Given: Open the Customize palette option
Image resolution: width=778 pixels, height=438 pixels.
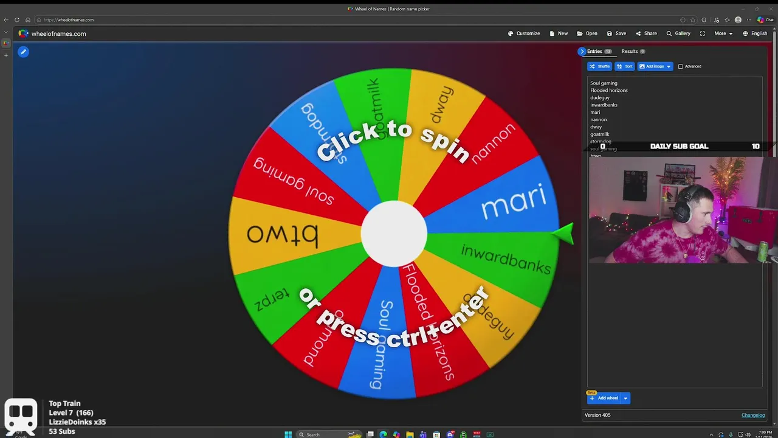Looking at the screenshot, I should 524,33.
